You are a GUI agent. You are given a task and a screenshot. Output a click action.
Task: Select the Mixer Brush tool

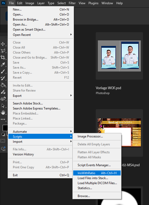click(3, 78)
